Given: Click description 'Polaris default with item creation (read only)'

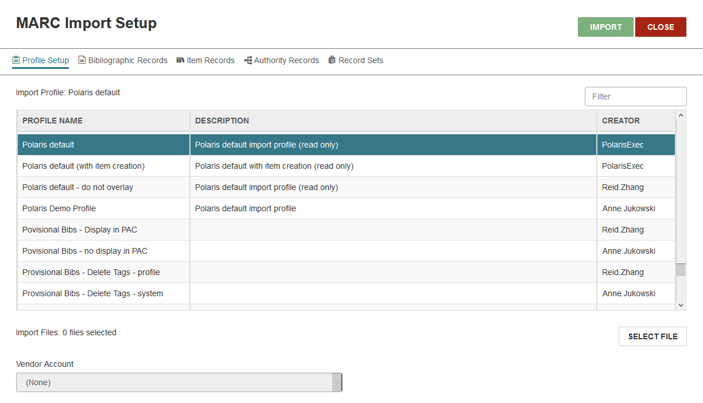Looking at the screenshot, I should (274, 166).
